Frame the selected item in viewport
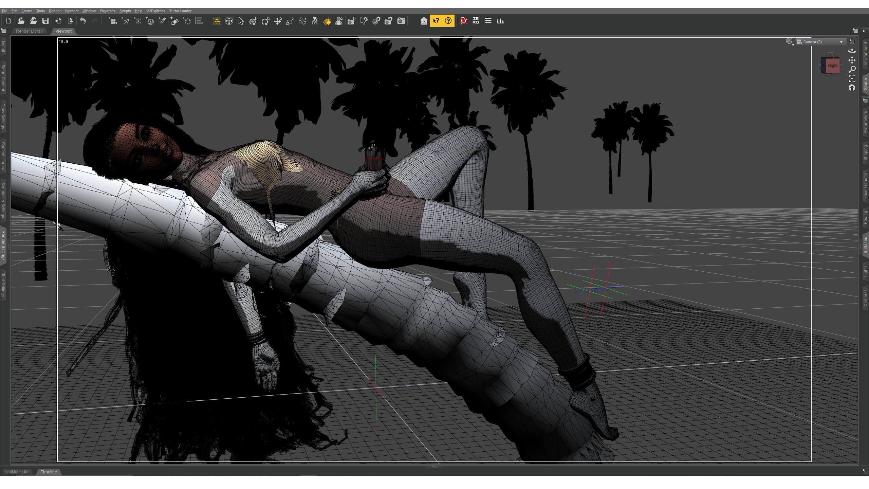The image size is (869, 489). 852,78
